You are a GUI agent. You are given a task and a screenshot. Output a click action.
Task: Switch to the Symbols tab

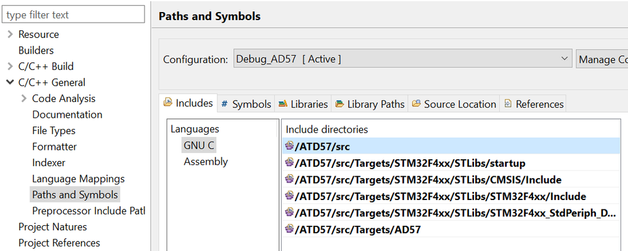click(x=246, y=104)
